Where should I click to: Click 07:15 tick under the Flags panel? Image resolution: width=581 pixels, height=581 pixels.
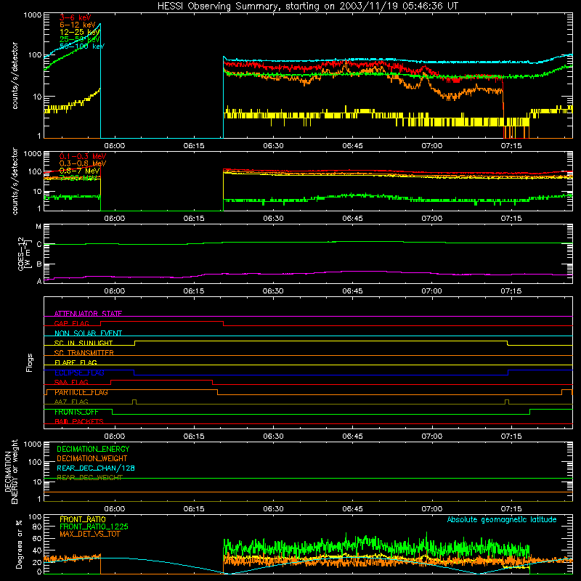[x=511, y=436]
